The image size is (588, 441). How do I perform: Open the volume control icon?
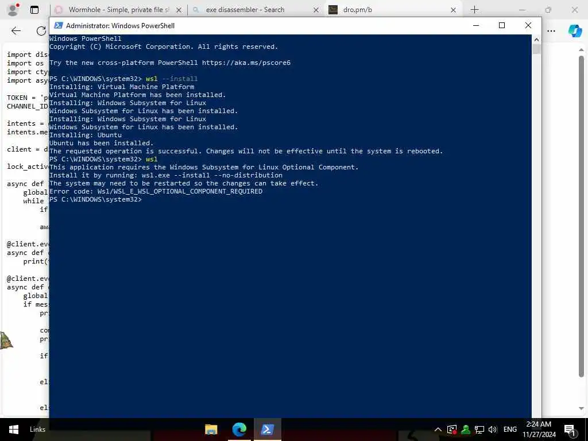point(493,430)
